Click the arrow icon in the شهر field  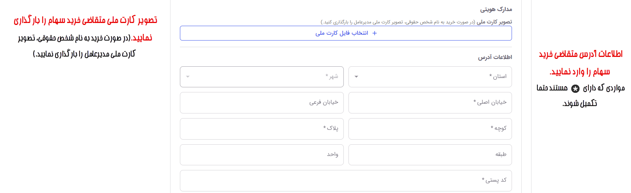188,76
